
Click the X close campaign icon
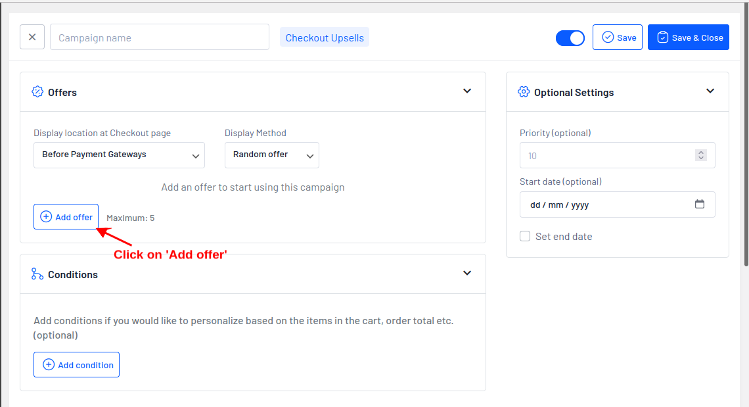coord(32,37)
